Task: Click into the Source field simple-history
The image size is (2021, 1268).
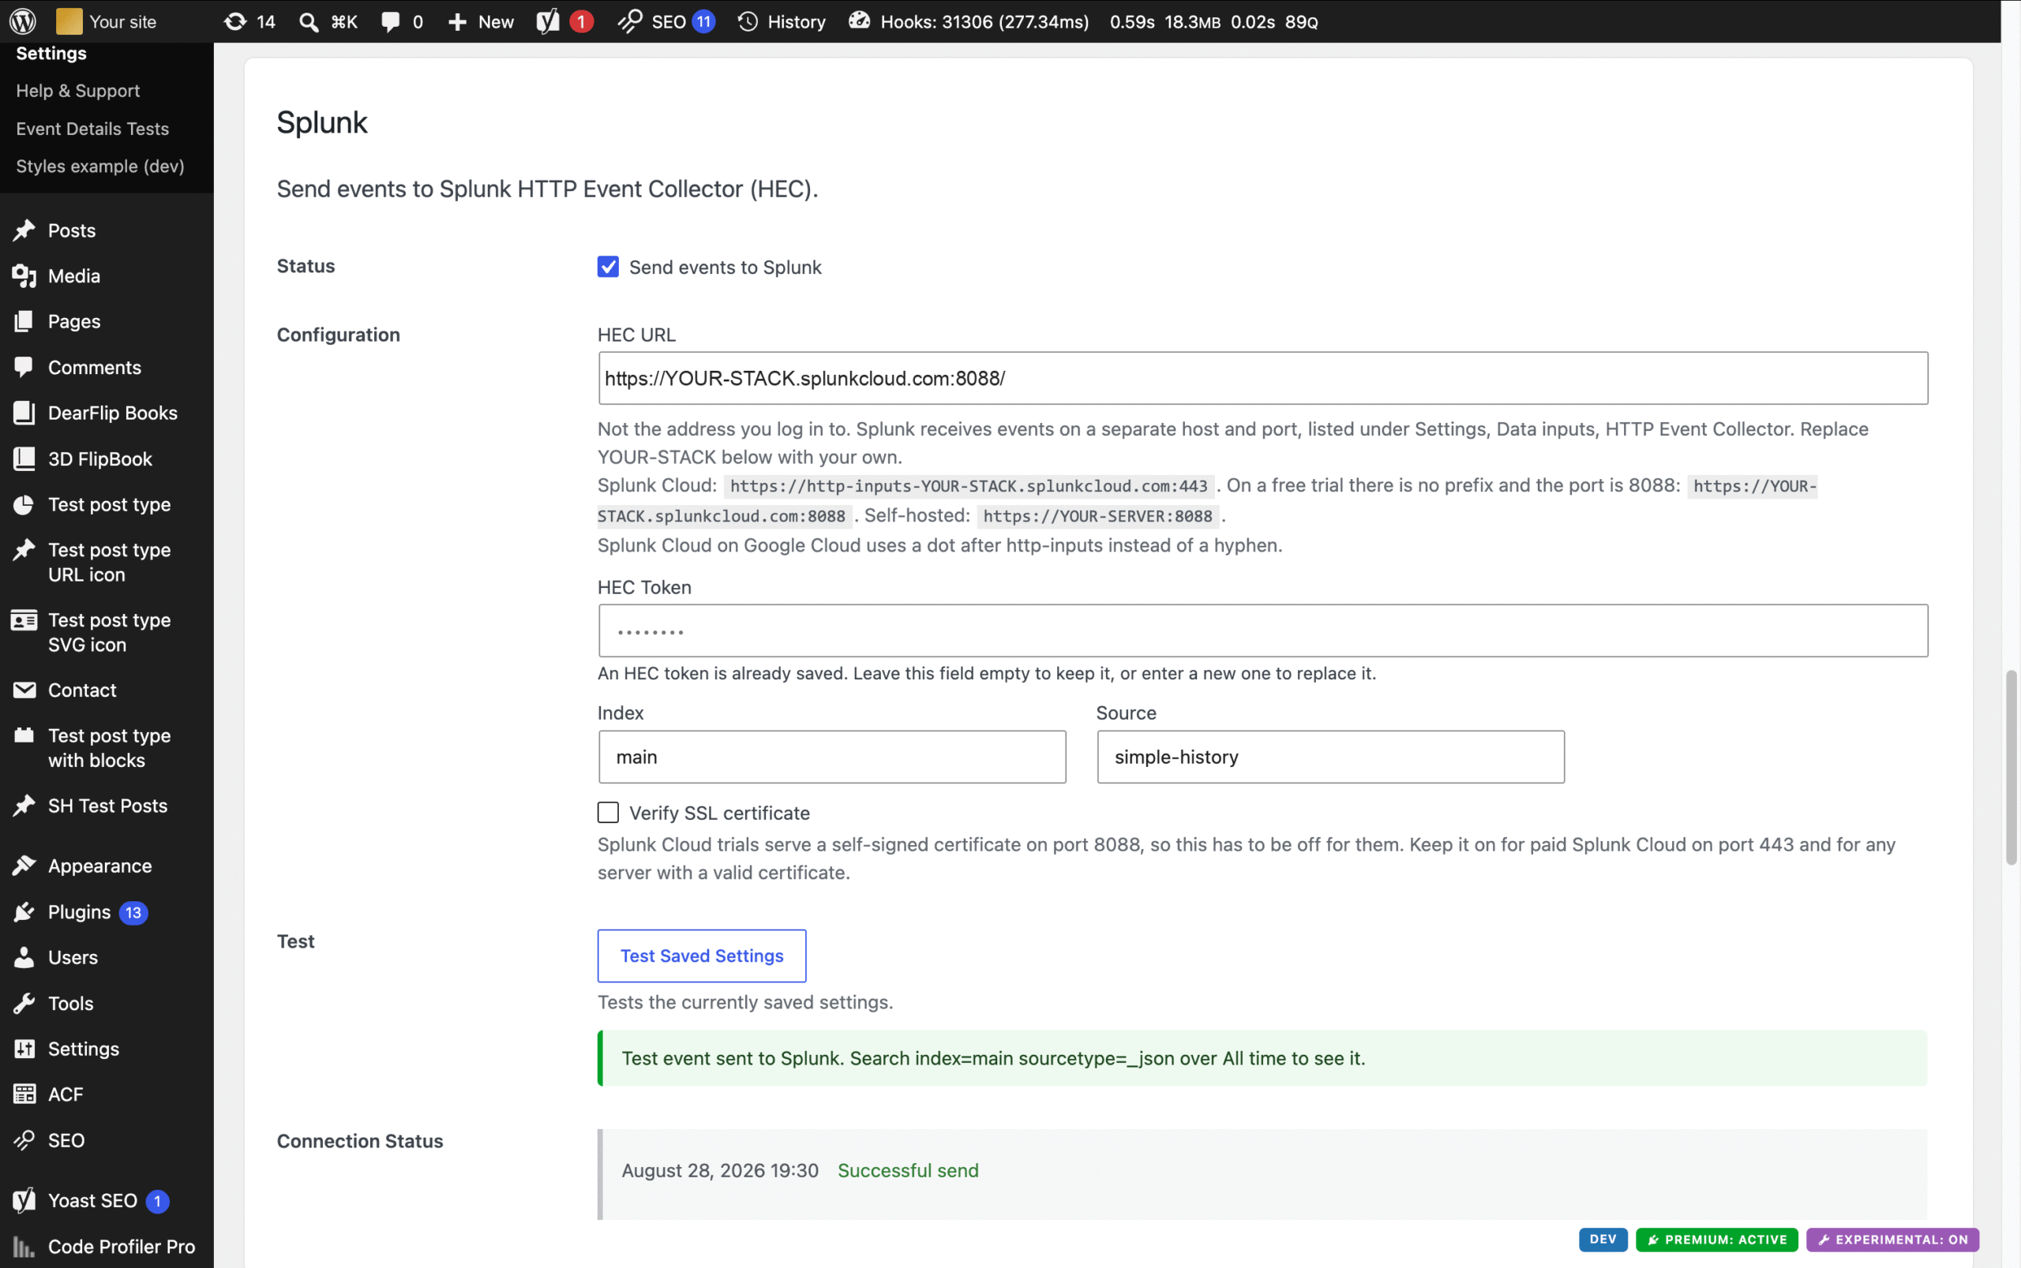Action: pyautogui.click(x=1330, y=757)
